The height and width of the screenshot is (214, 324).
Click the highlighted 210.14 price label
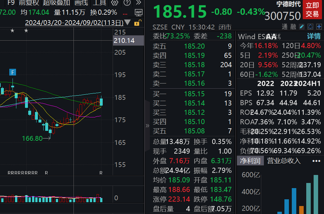pyautogui.click(x=128, y=41)
